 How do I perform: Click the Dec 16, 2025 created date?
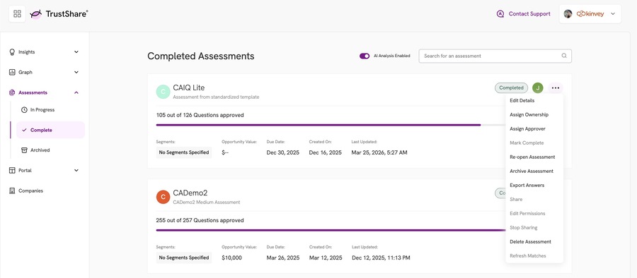[x=325, y=153]
